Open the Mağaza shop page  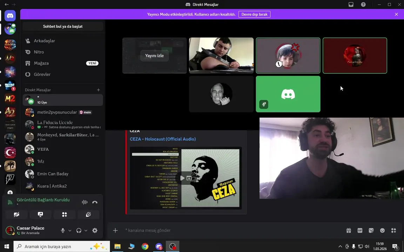63,63
